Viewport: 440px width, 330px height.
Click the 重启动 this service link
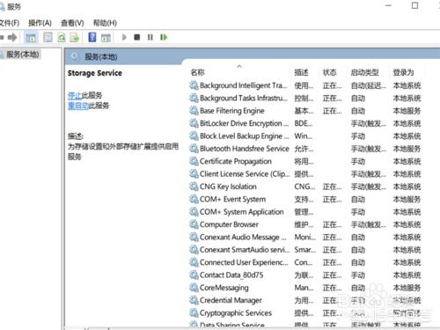pos(78,106)
